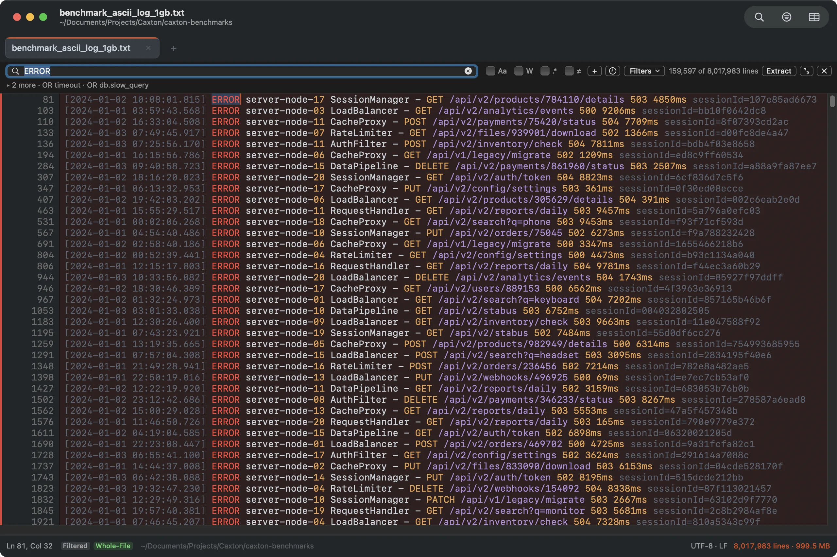
Task: Click the Whole-File status badge
Action: coord(113,546)
